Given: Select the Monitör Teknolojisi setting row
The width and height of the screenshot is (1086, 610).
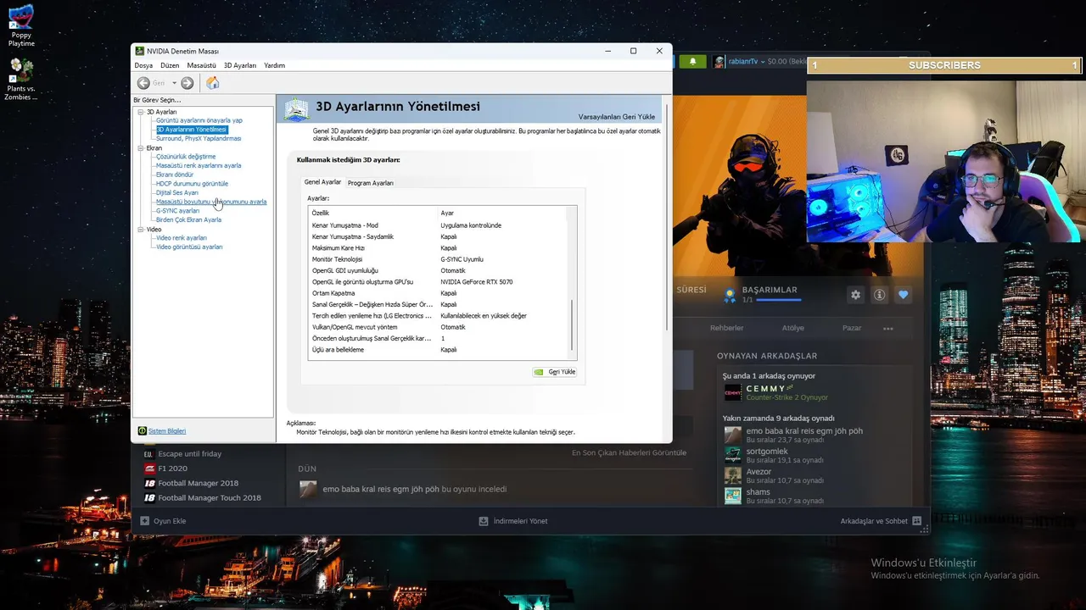Looking at the screenshot, I should pyautogui.click(x=439, y=259).
